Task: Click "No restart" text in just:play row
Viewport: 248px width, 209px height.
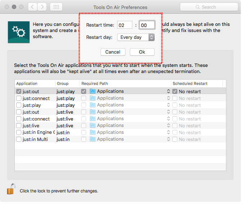Action: 190,105
